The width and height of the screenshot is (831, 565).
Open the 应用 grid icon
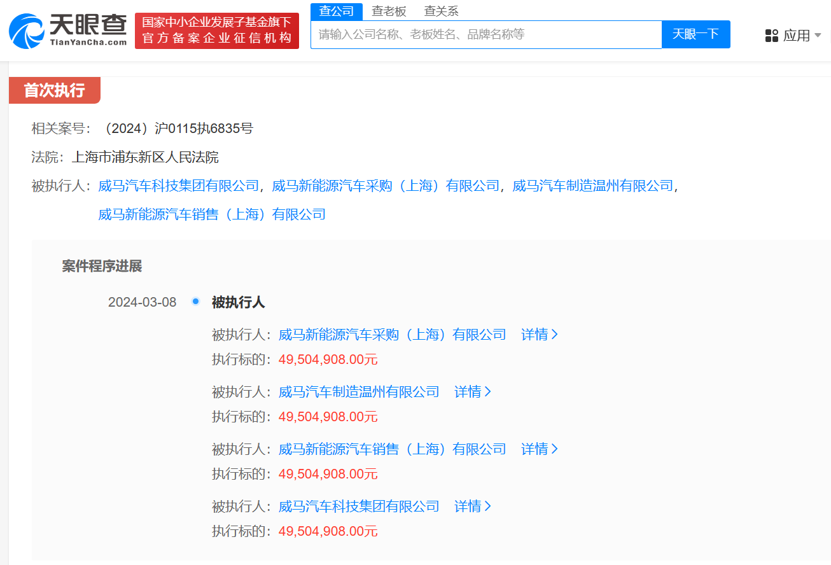click(772, 36)
